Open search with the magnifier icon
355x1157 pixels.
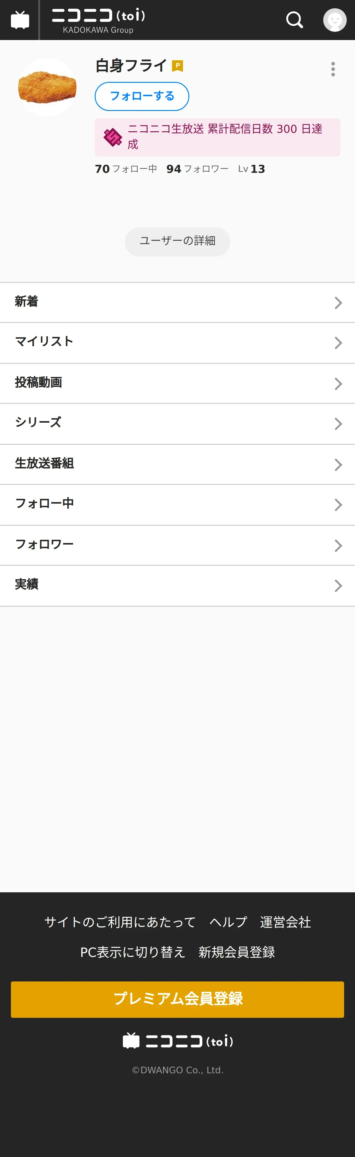click(295, 20)
